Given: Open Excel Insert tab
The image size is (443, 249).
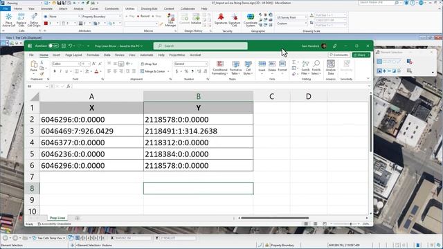Looking at the screenshot, I should tap(57, 55).
